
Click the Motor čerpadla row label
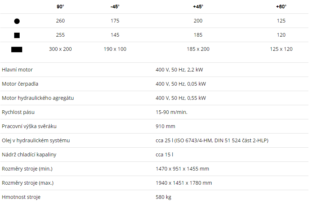click(20, 84)
